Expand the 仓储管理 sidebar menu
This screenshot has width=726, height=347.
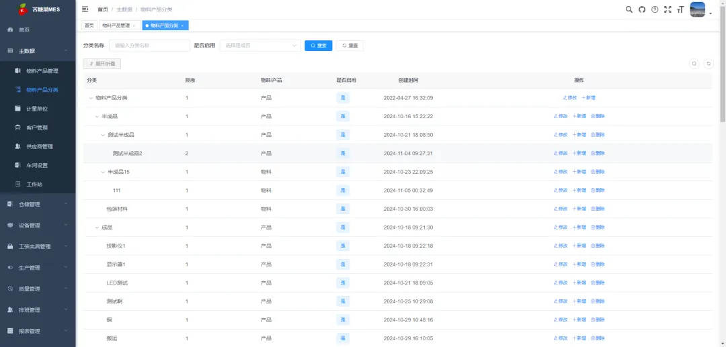pos(38,204)
